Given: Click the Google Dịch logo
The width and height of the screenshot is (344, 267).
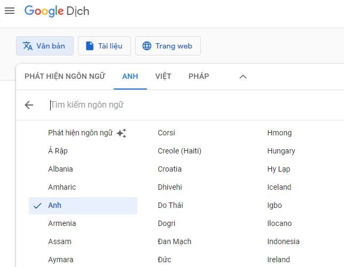Looking at the screenshot, I should (x=57, y=11).
